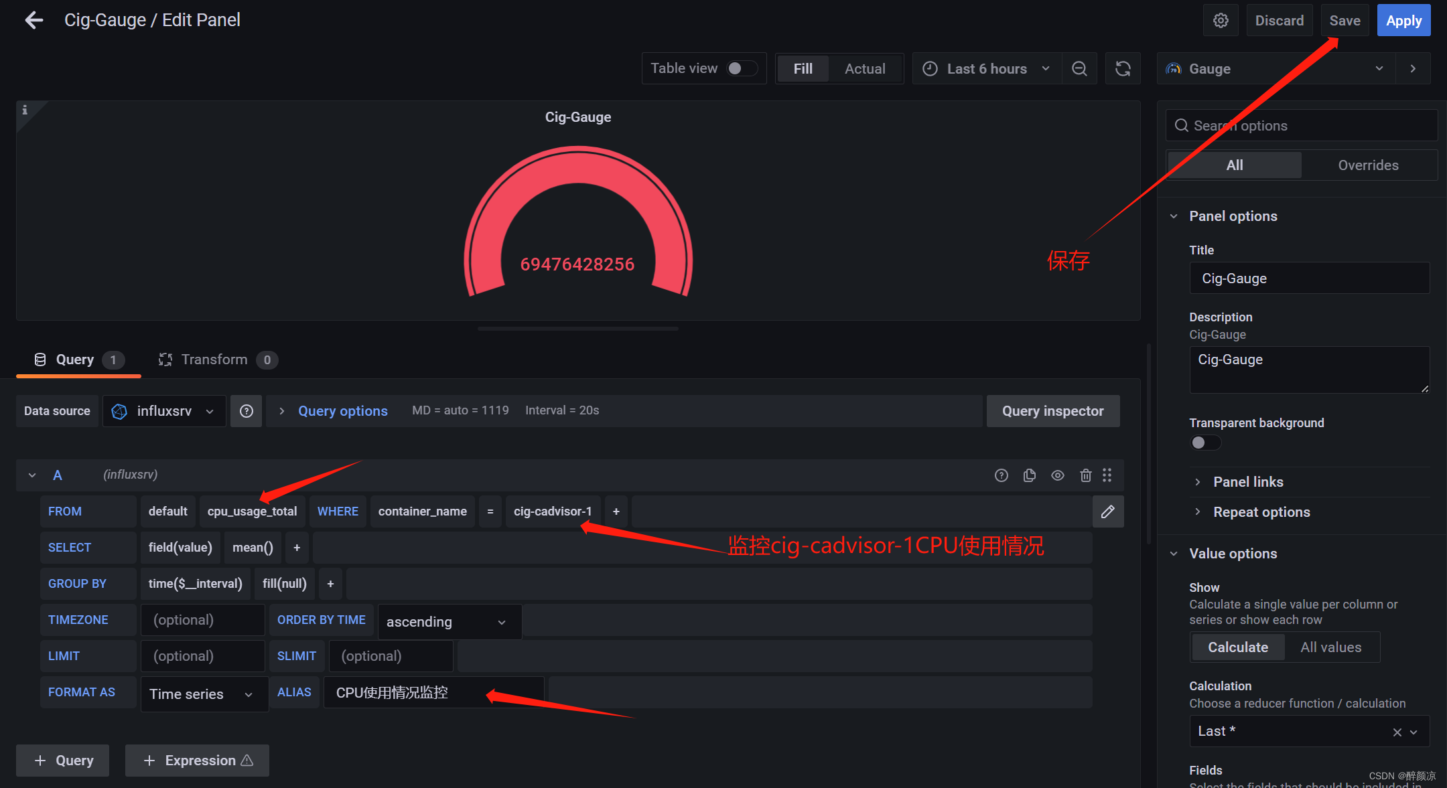The image size is (1447, 788).
Task: Click the Calculation Last star field
Action: 1300,730
